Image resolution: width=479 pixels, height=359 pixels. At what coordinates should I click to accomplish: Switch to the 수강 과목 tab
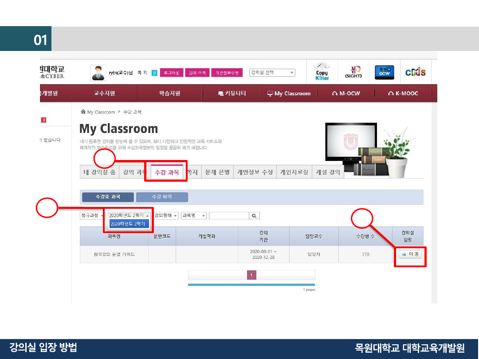(167, 172)
